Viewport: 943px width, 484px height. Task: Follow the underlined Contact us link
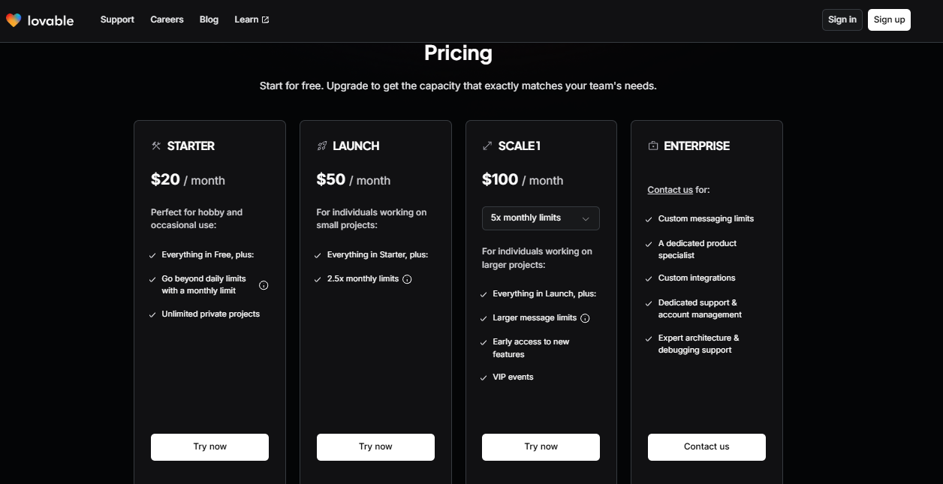[x=670, y=190]
